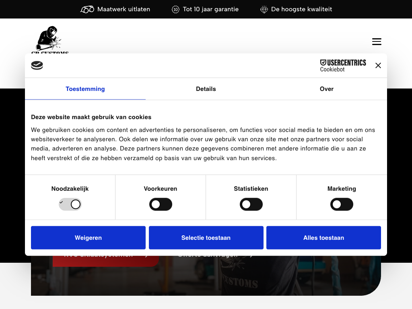The height and width of the screenshot is (309, 412).
Task: Toggle the Noodzakelijk cookies switch
Action: (70, 204)
